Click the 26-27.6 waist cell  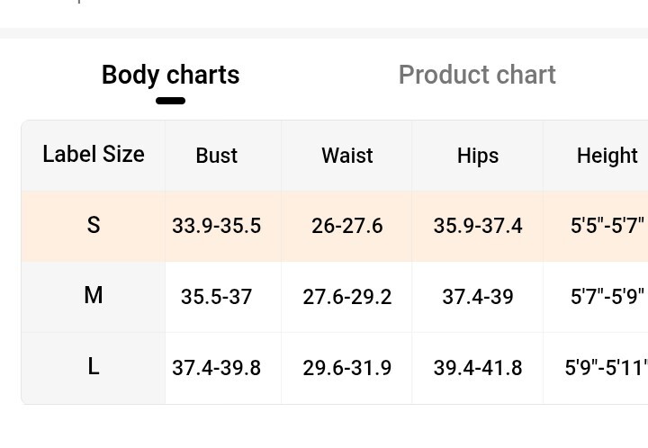(x=347, y=226)
